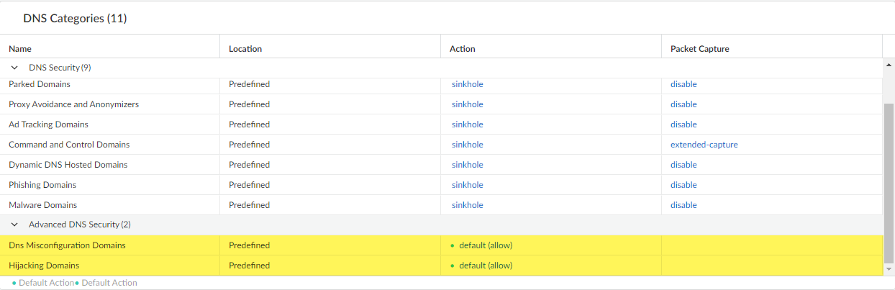This screenshot has height=290, width=895.
Task: Open sinkhole action for Ad Tracking Domains
Action: pyautogui.click(x=467, y=124)
